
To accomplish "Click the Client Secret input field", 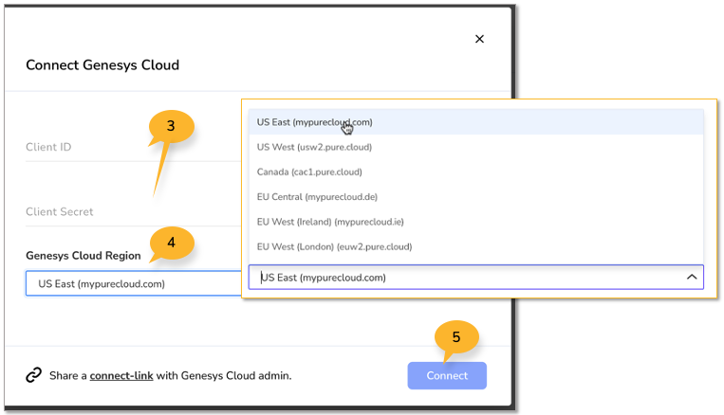I will pos(133,211).
